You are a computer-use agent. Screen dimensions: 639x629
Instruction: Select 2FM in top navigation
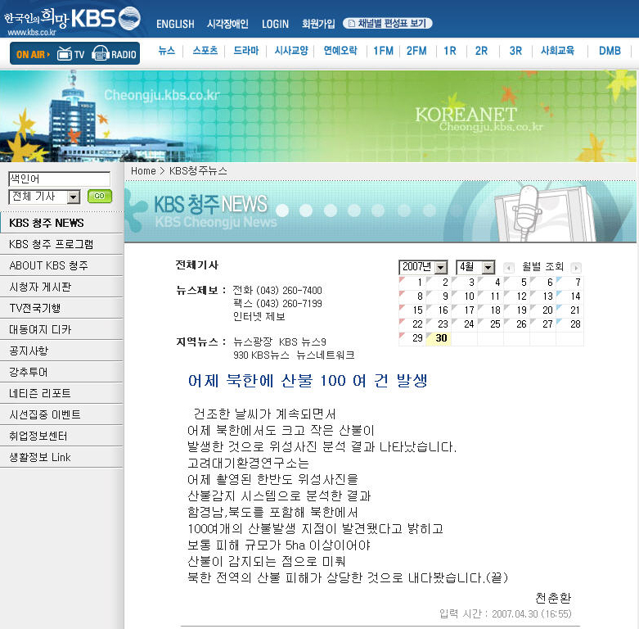point(416,51)
